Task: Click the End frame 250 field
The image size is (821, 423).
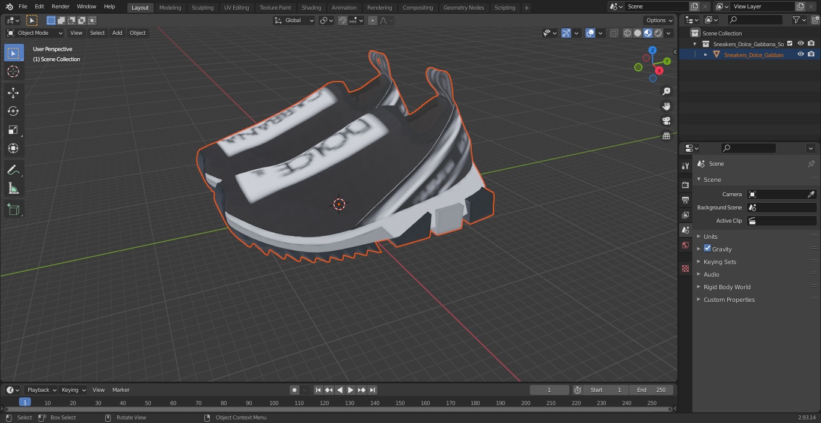Action: pos(652,390)
